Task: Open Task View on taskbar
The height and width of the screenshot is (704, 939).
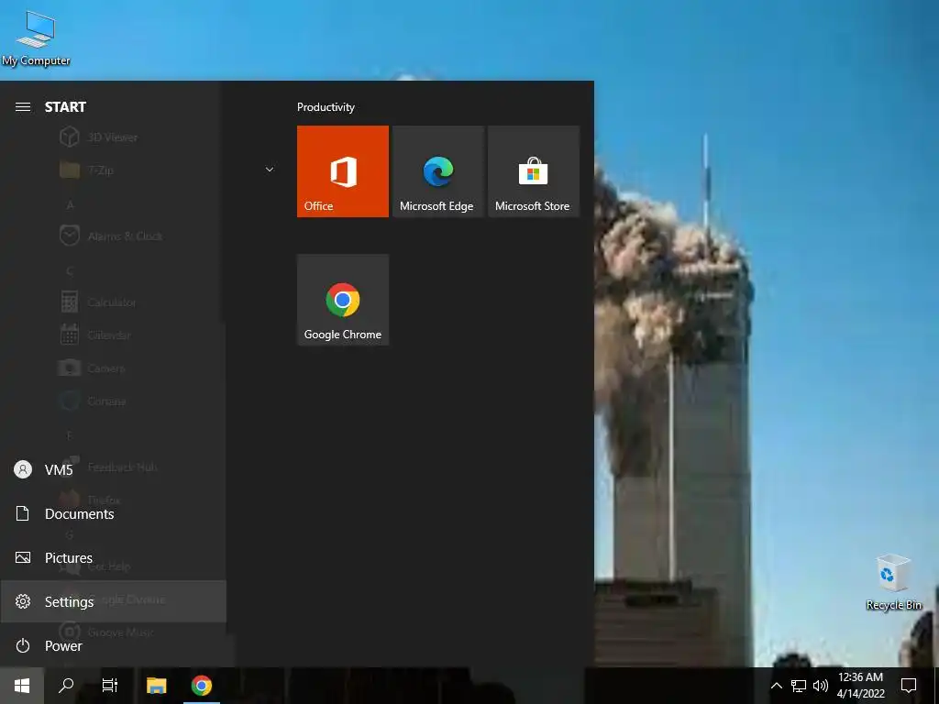Action: [x=110, y=686]
